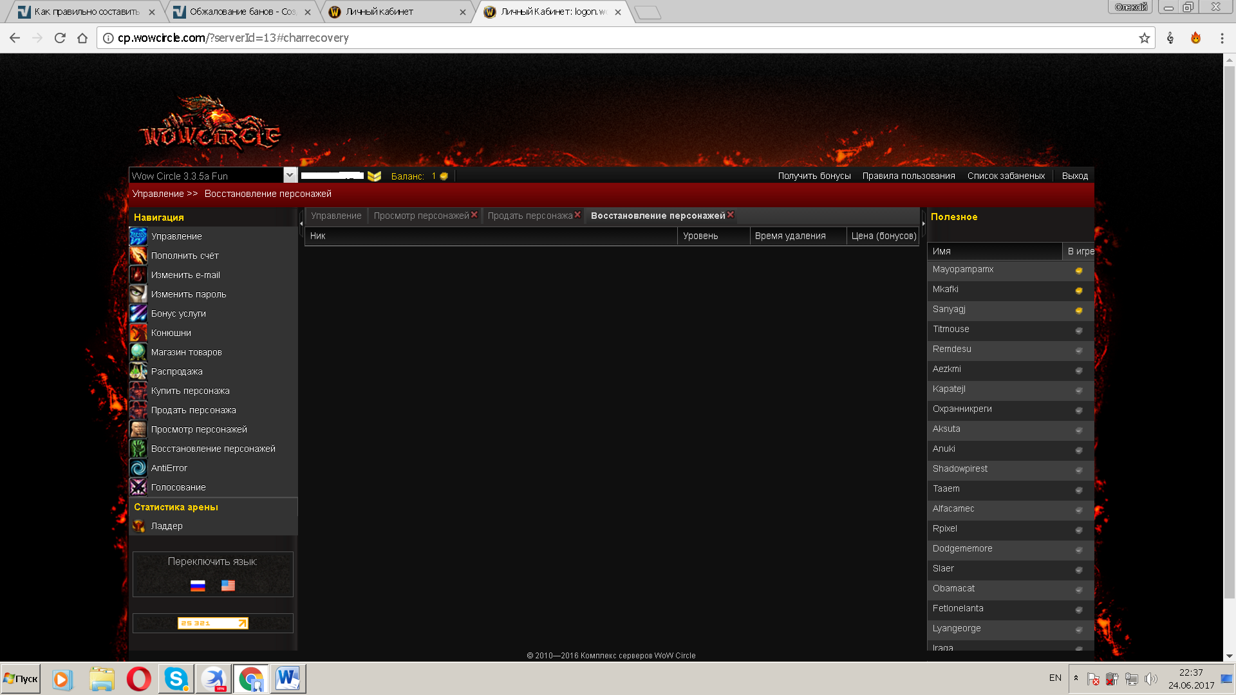Close the Продать персонажа tab
The height and width of the screenshot is (695, 1236).
[x=577, y=215]
